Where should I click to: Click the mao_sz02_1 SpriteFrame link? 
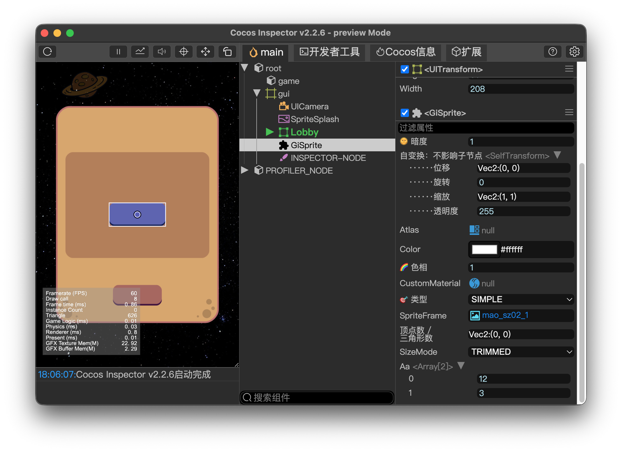505,315
